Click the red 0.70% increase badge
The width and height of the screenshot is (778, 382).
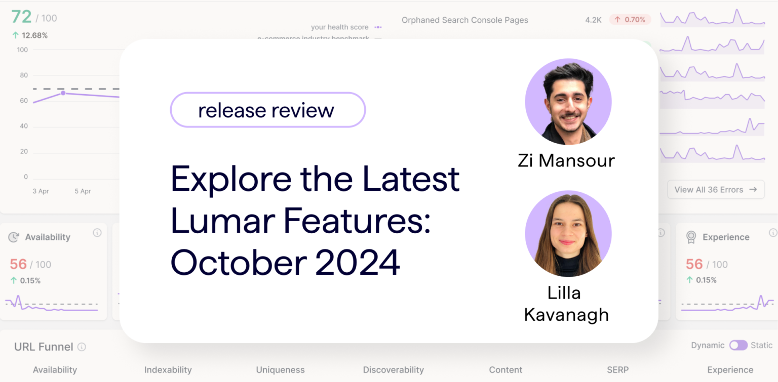629,19
